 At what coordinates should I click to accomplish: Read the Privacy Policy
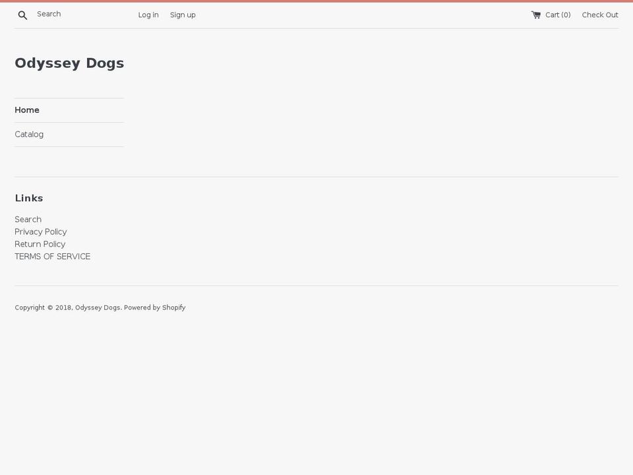click(41, 232)
